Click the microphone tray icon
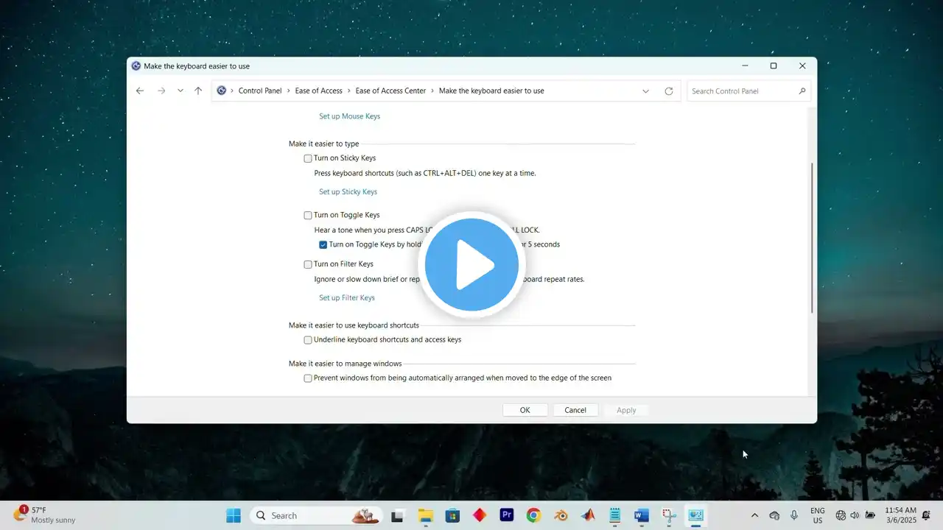The image size is (943, 530). [794, 515]
